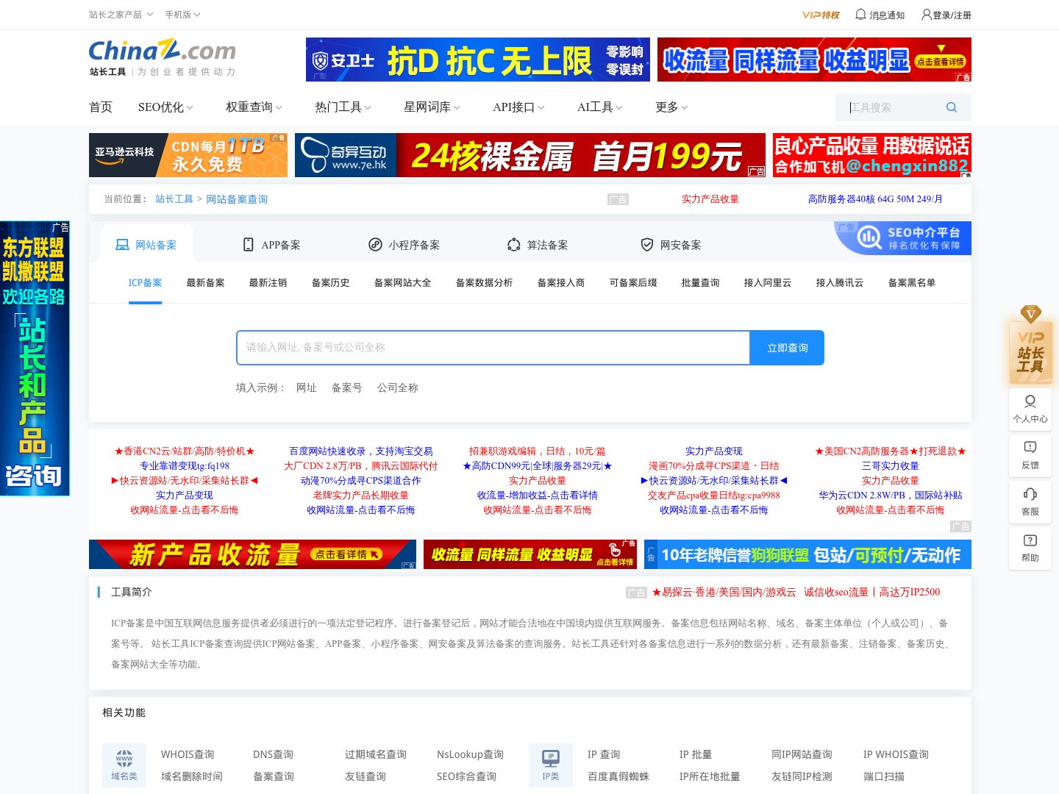Click the 站长工具 breadcrumb link
The image size is (1059, 794).
[x=174, y=199]
